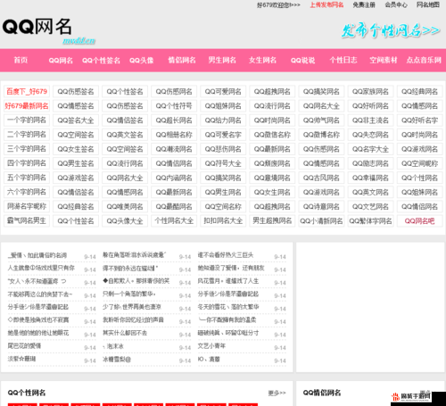Screen dimensions: 446x406
Task: Open 霸气网名男生 category
Action: (27, 221)
